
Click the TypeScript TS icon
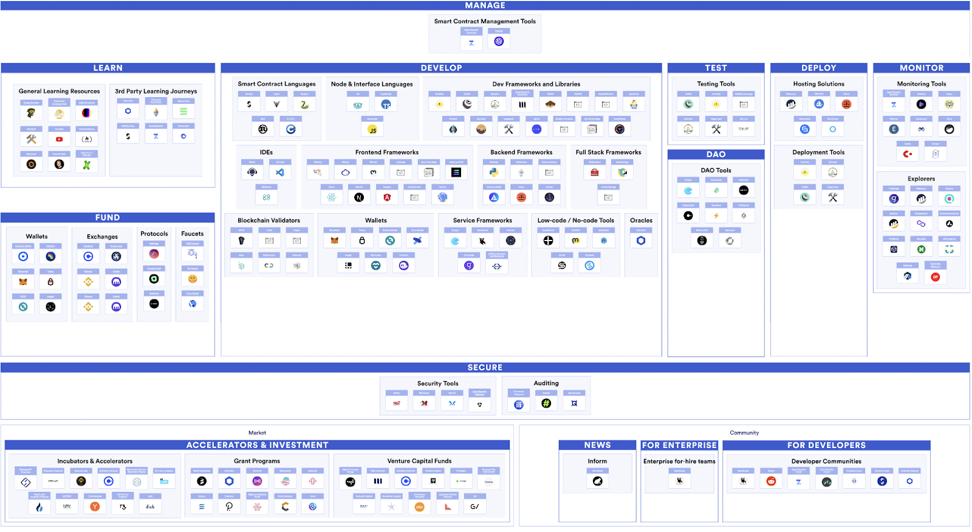(386, 104)
